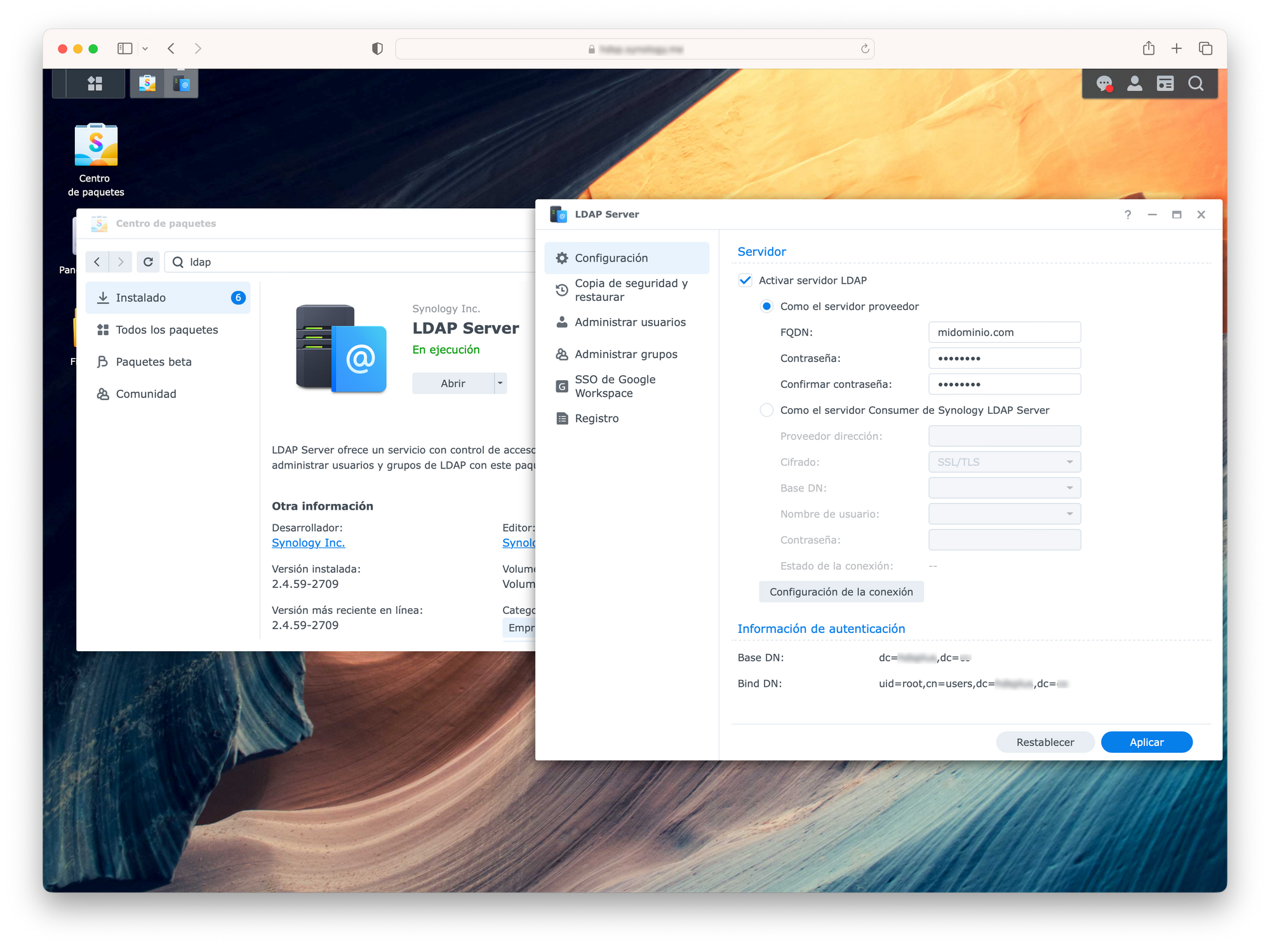The width and height of the screenshot is (1270, 949).
Task: Go back in Centro de paquetes
Action: [97, 262]
